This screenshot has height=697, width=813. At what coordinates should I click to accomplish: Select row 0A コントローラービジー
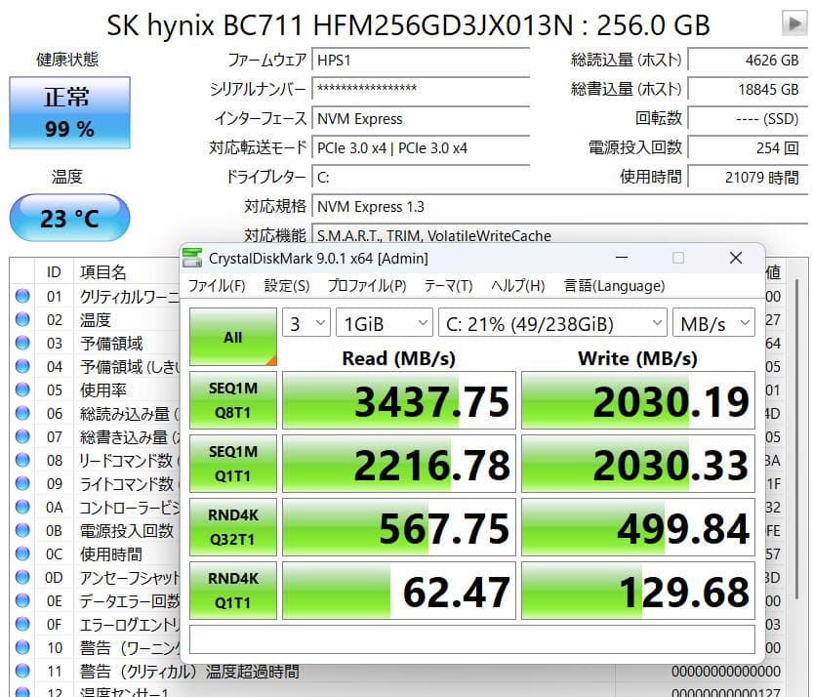(96, 507)
